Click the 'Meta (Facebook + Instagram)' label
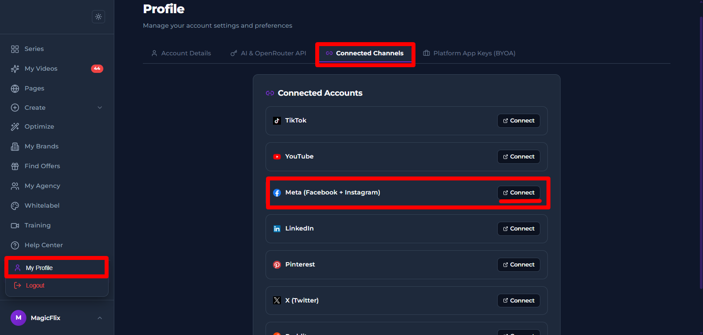703x335 pixels. (333, 192)
